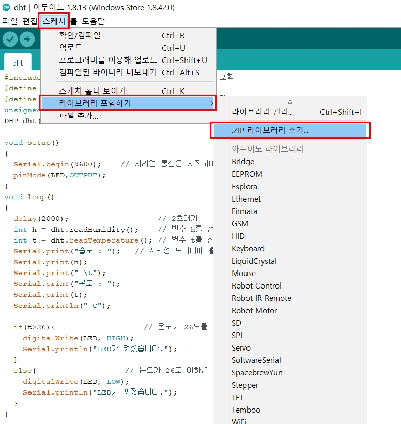Include the GSM library

pyautogui.click(x=290, y=224)
